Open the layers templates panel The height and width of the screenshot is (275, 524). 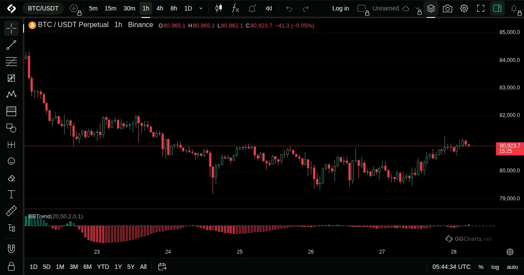[431, 8]
